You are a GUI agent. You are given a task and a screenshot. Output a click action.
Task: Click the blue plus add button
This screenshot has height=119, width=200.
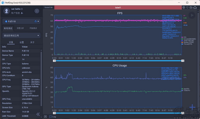192,107
